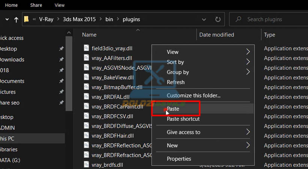Select vray_BRDFCarPaint.dll file

point(117,107)
